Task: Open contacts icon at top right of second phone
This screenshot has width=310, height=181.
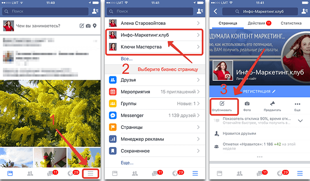Action: (x=200, y=11)
